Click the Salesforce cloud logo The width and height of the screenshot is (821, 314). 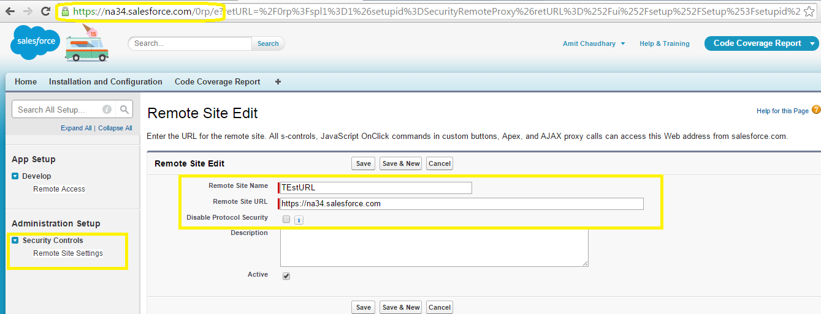click(34, 42)
